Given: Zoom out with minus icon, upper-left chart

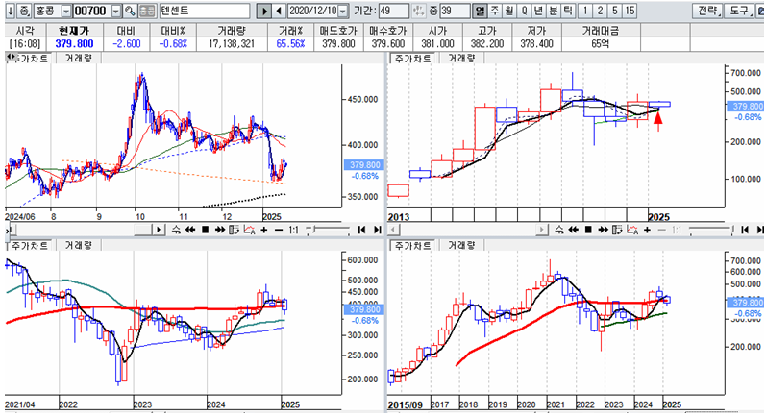Looking at the screenshot, I should pos(279,230).
